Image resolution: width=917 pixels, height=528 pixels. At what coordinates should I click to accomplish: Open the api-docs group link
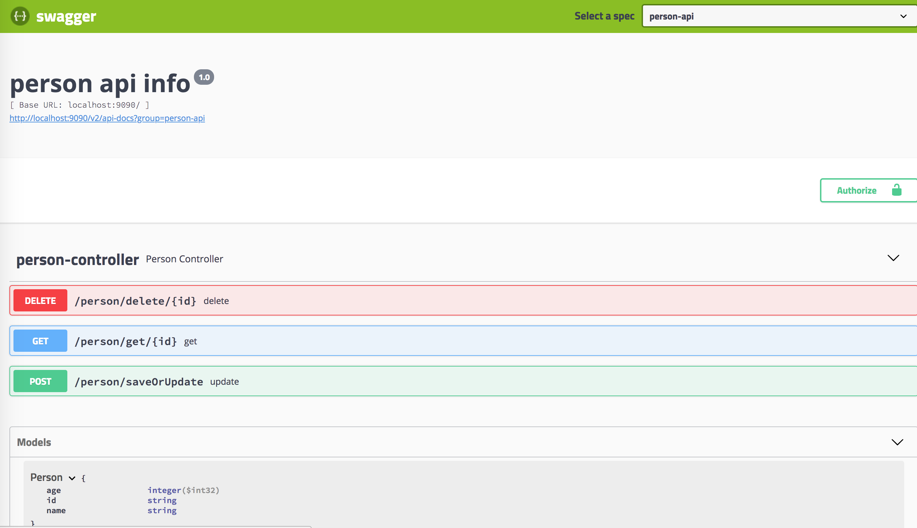107,118
